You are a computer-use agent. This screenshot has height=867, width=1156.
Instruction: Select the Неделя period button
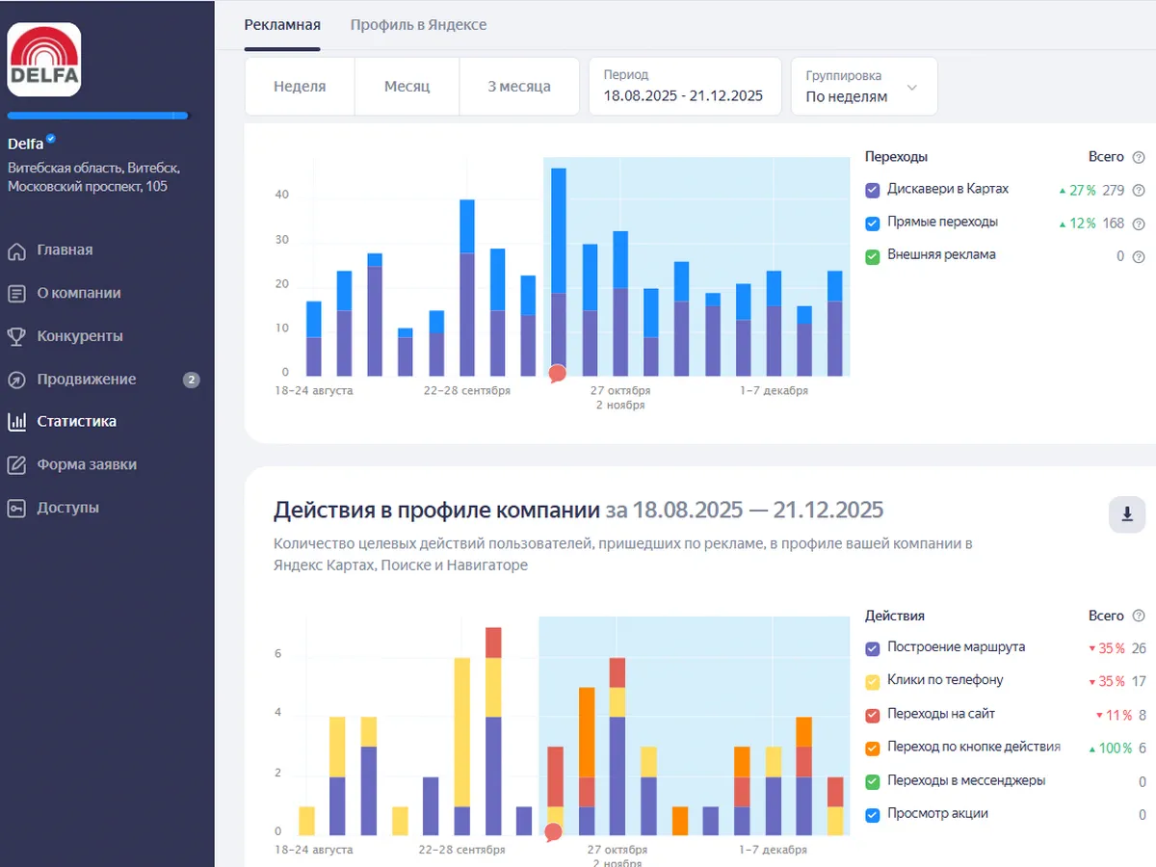tap(300, 87)
